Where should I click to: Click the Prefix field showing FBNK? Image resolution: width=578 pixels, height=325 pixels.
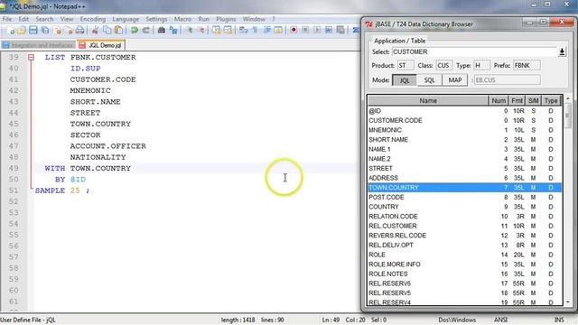pos(527,66)
